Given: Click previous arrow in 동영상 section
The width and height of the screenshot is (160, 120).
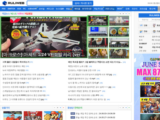Looking at the screenshot, I should (x=120, y=108).
